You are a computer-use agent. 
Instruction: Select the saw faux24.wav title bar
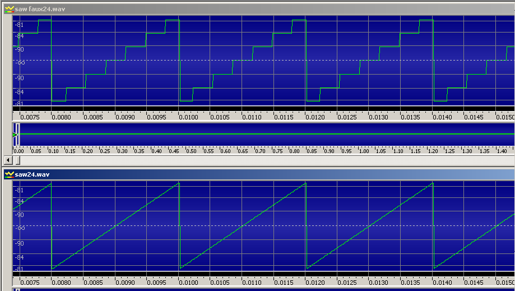[259, 9]
